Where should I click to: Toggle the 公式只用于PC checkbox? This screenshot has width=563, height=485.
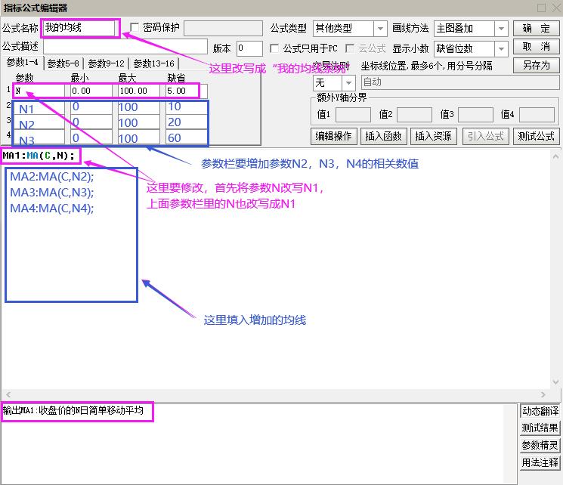[274, 48]
